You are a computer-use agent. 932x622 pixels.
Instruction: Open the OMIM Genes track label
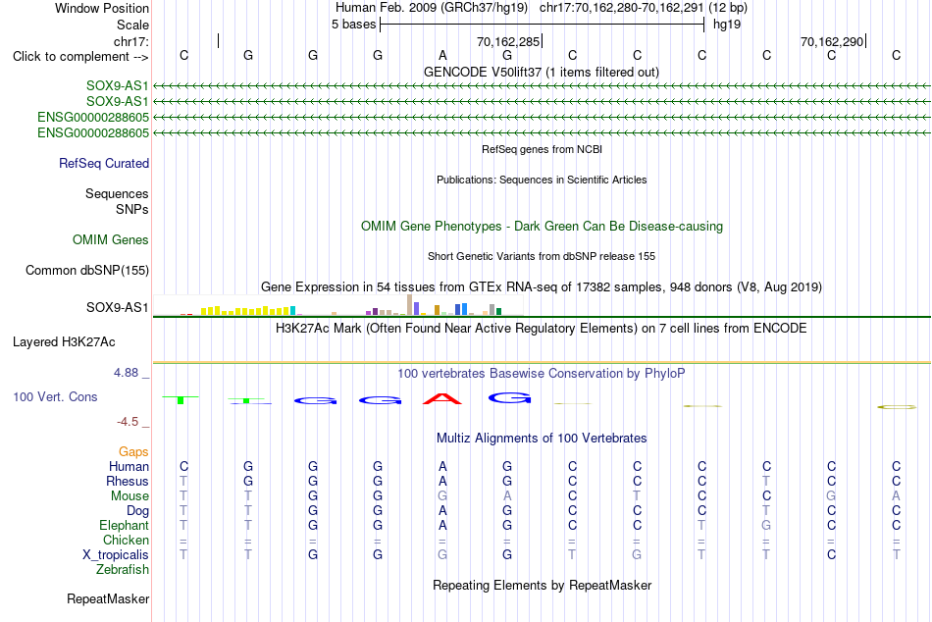(111, 239)
